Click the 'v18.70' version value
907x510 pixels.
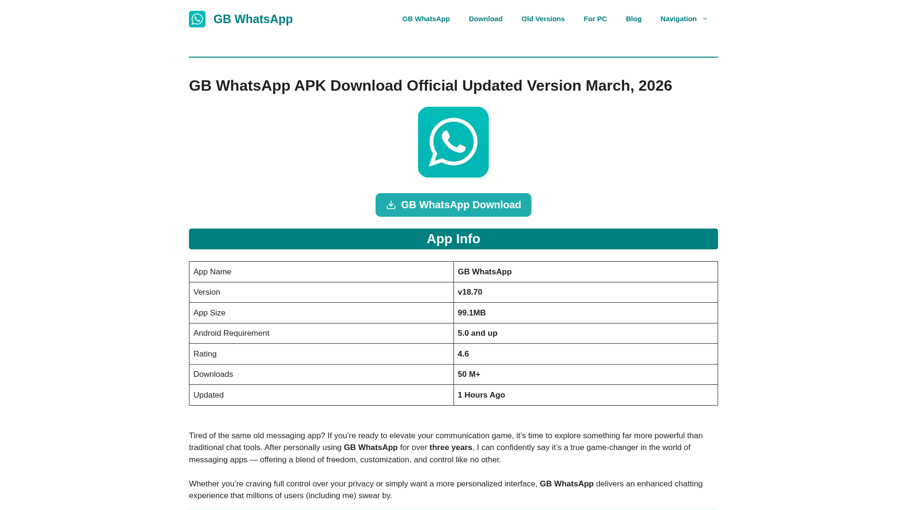(470, 292)
